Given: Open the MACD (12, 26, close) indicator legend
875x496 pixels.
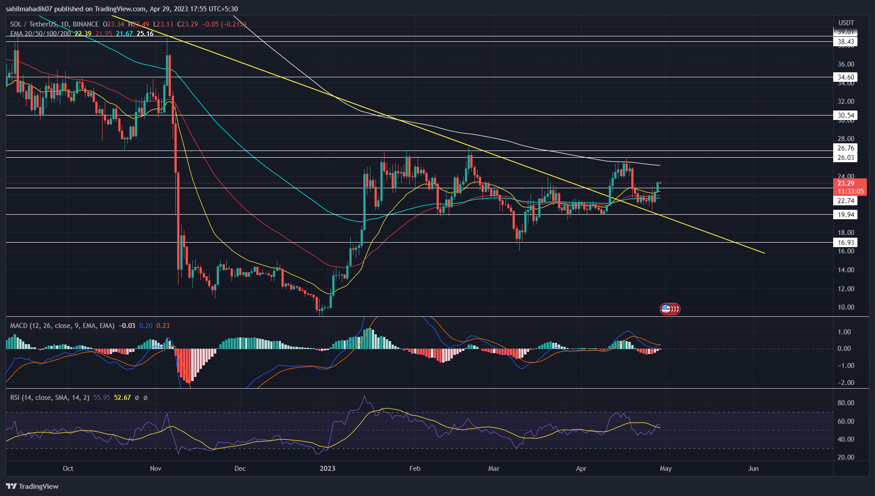Looking at the screenshot, I should click(x=62, y=326).
